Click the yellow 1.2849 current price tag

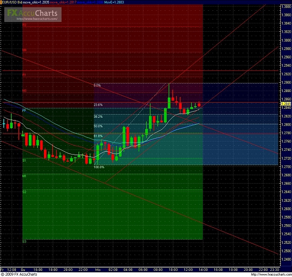(x=286, y=104)
